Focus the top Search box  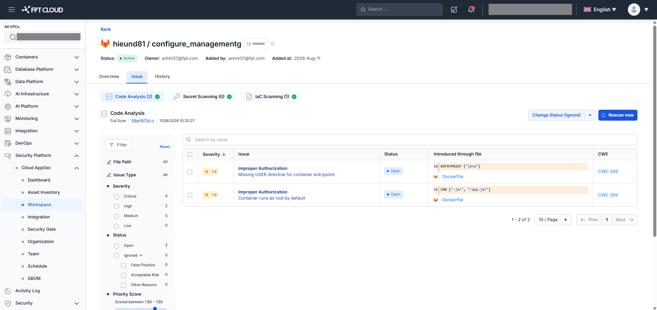click(400, 10)
